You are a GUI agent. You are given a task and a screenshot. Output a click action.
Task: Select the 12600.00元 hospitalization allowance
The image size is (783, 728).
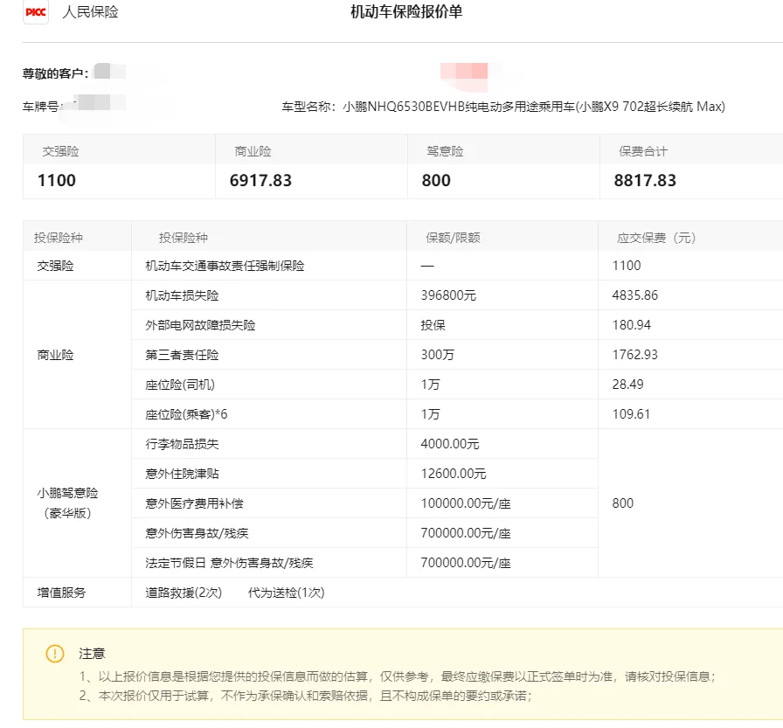tap(454, 474)
